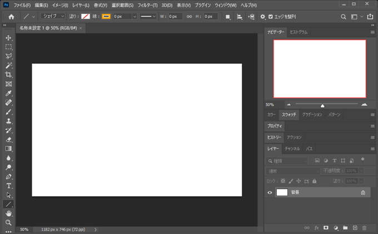Image resolution: width=378 pixels, height=234 pixels.
Task: Toggle lock transparent pixels
Action: (283, 181)
